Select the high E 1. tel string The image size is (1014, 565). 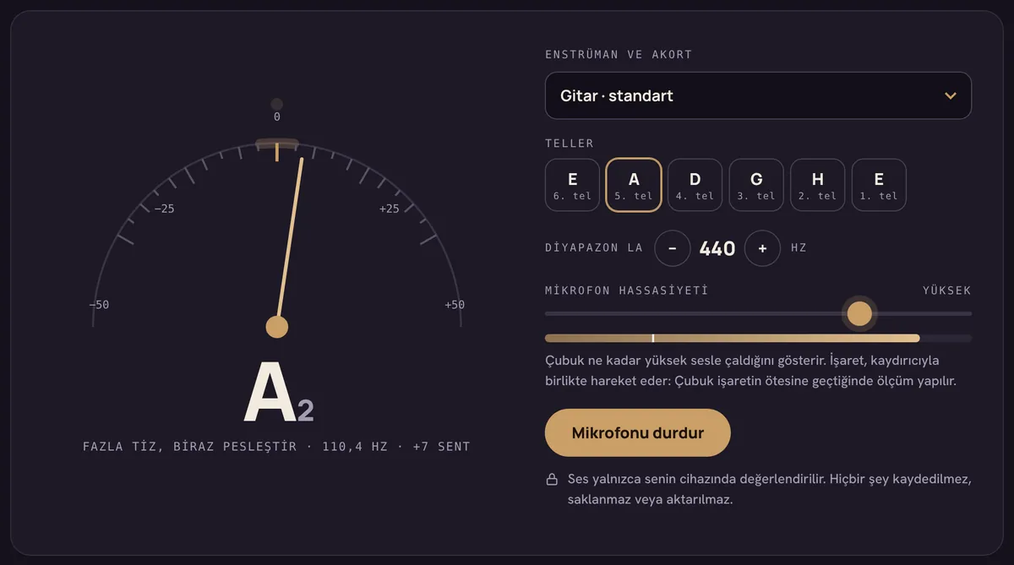click(879, 185)
